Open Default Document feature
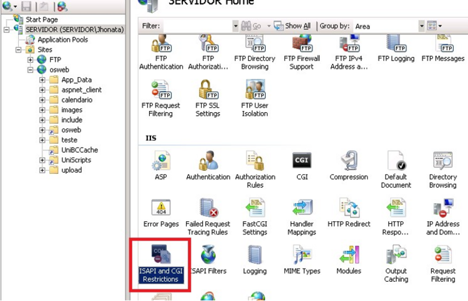Viewport: 468px width, 301px height. [x=396, y=170]
